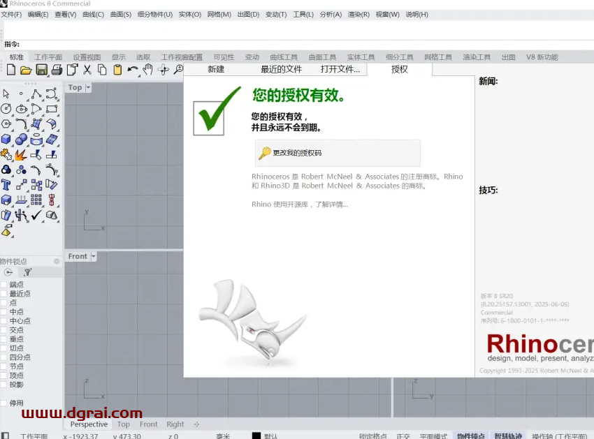Toggle 正交 in the status bar
594x439 pixels.
click(403, 436)
